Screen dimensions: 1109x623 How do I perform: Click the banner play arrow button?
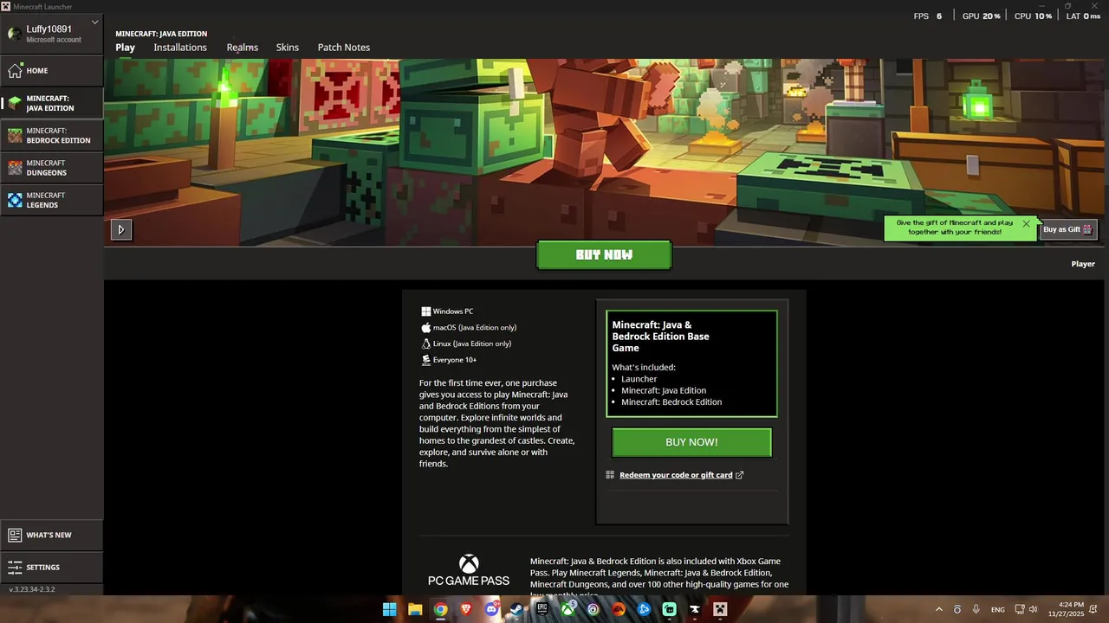click(120, 229)
